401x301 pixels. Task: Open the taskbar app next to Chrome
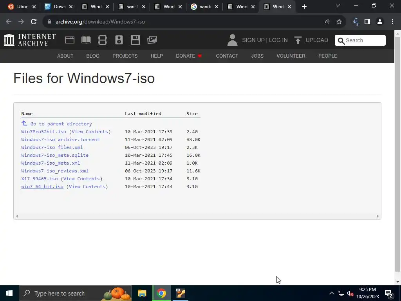[181, 293]
